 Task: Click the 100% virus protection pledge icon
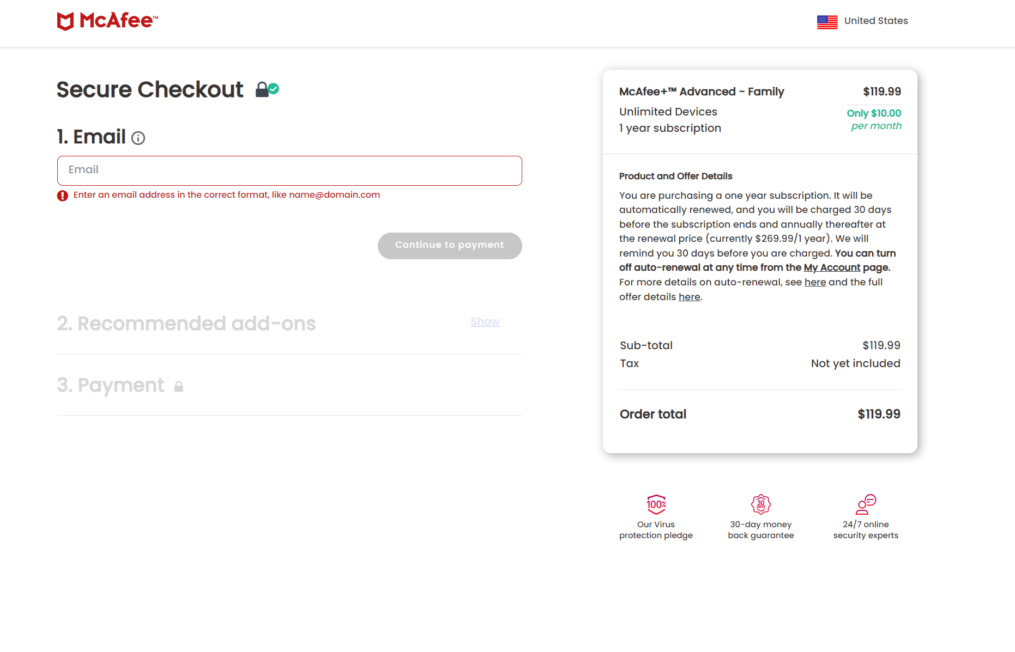click(656, 504)
